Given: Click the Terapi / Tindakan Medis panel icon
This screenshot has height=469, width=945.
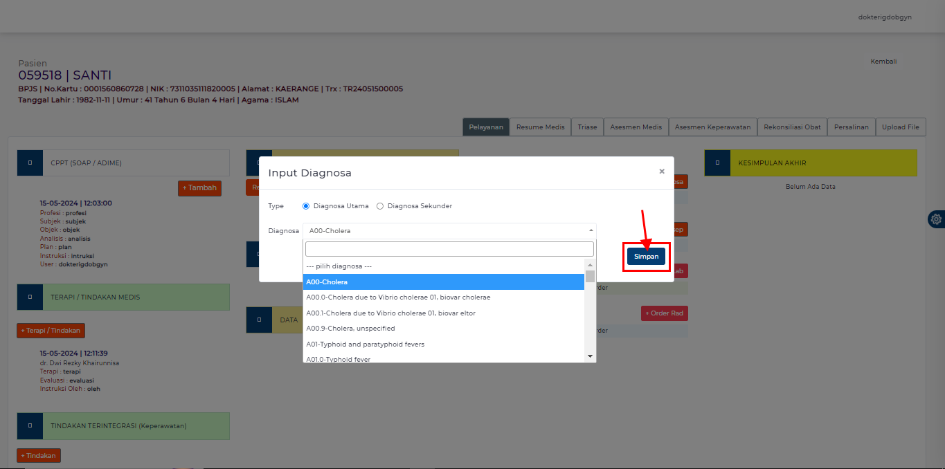Looking at the screenshot, I should (x=30, y=297).
